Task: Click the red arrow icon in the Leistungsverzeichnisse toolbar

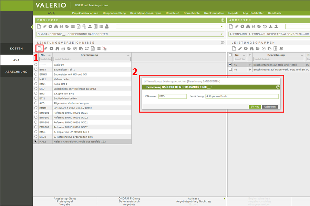Action: 104,48
